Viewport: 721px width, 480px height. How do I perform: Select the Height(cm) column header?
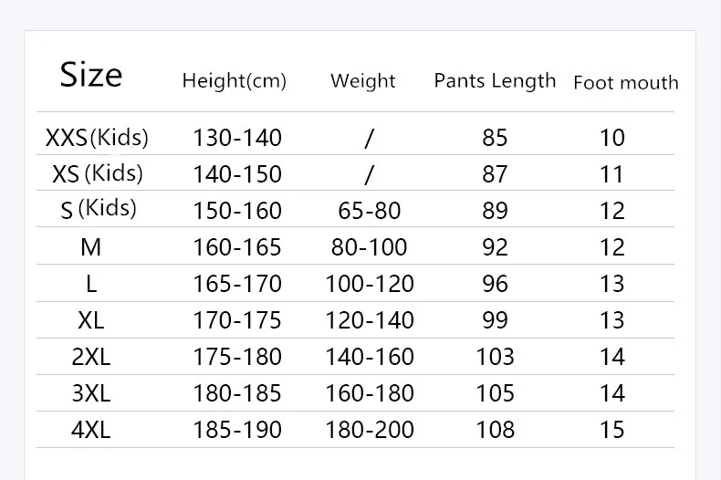(234, 81)
